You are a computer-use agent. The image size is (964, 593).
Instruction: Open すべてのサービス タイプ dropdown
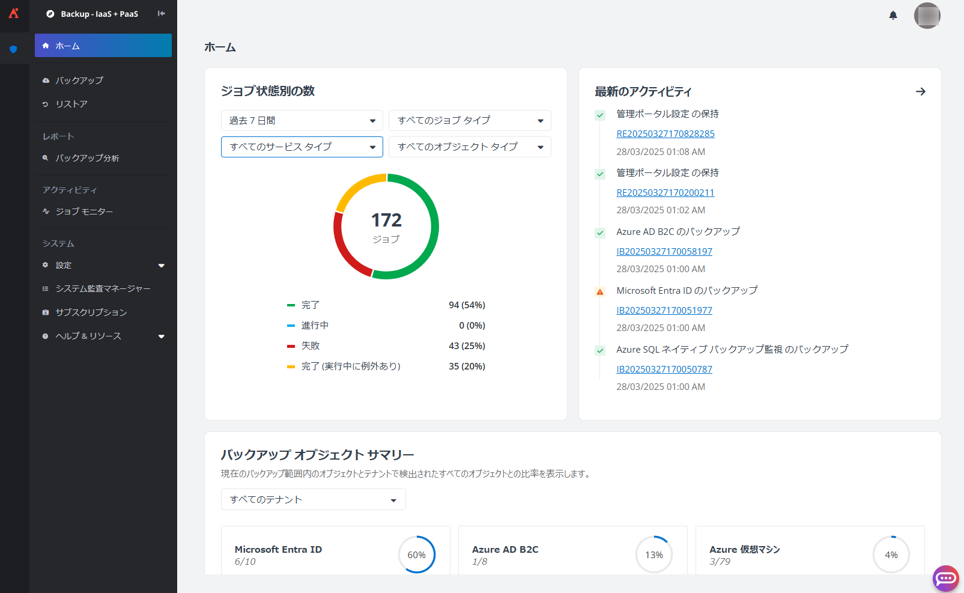302,147
